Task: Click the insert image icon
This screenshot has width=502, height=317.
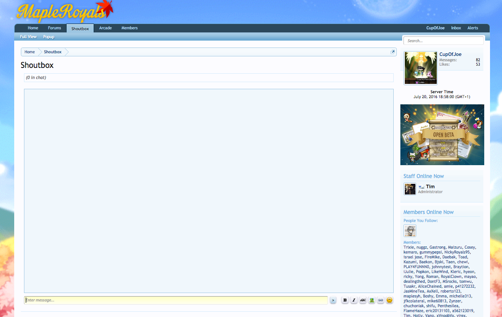Action: coord(372,300)
